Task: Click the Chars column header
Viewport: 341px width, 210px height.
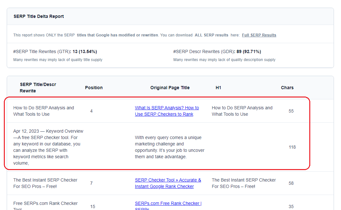Action: (x=287, y=88)
